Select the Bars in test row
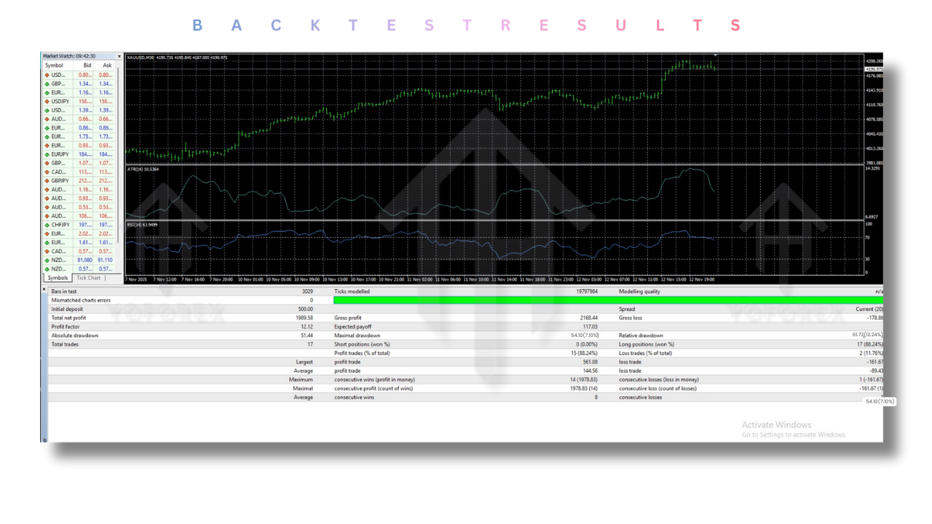The height and width of the screenshot is (524, 932). click(x=64, y=291)
